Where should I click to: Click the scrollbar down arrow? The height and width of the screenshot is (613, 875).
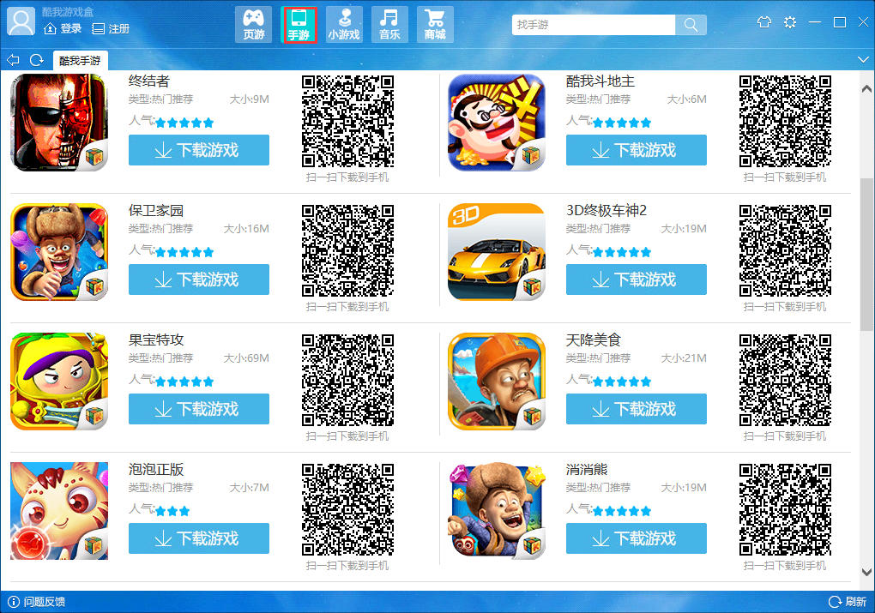coord(866,573)
